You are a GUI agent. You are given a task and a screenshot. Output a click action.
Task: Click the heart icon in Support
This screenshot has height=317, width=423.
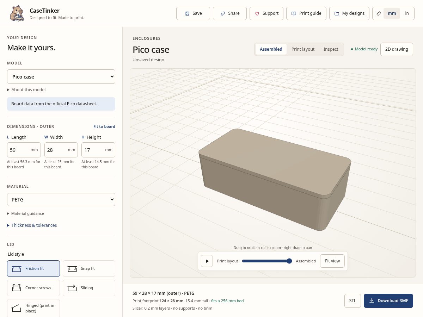pos(257,13)
